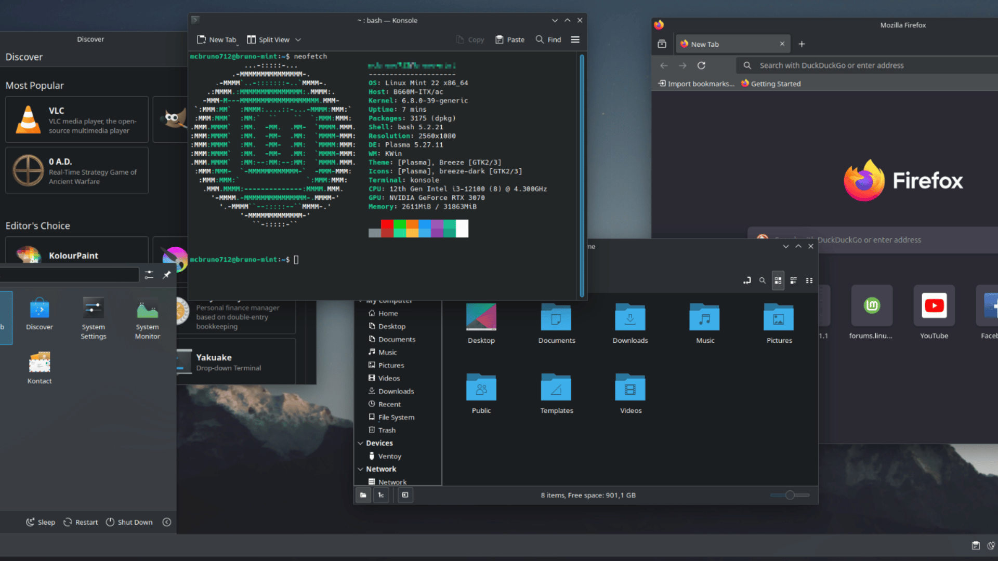Click file manager search icon

(763, 280)
